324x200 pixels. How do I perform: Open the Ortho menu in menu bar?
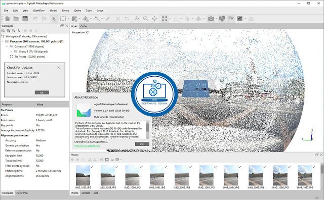77,11
